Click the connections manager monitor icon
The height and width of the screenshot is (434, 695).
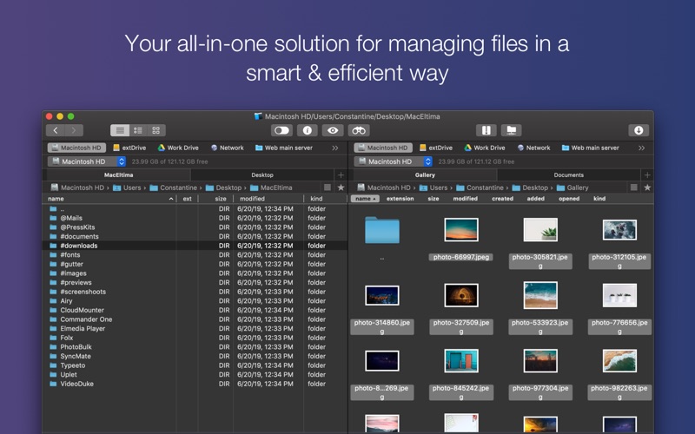pyautogui.click(x=511, y=130)
